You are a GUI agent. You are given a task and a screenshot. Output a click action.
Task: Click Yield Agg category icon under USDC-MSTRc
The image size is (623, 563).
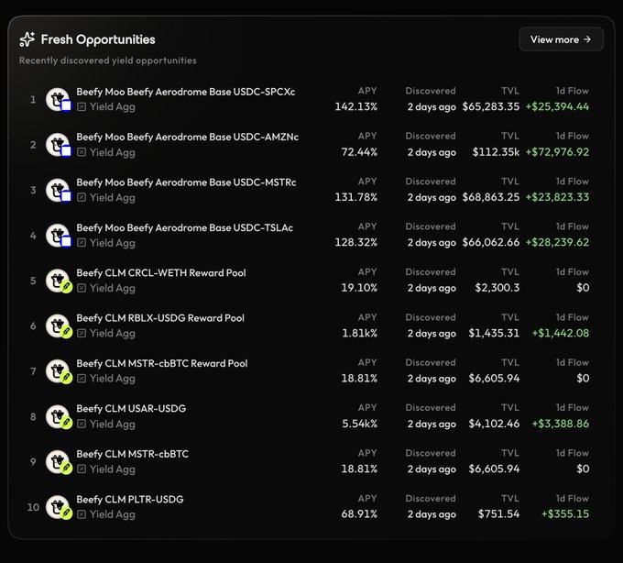point(82,198)
